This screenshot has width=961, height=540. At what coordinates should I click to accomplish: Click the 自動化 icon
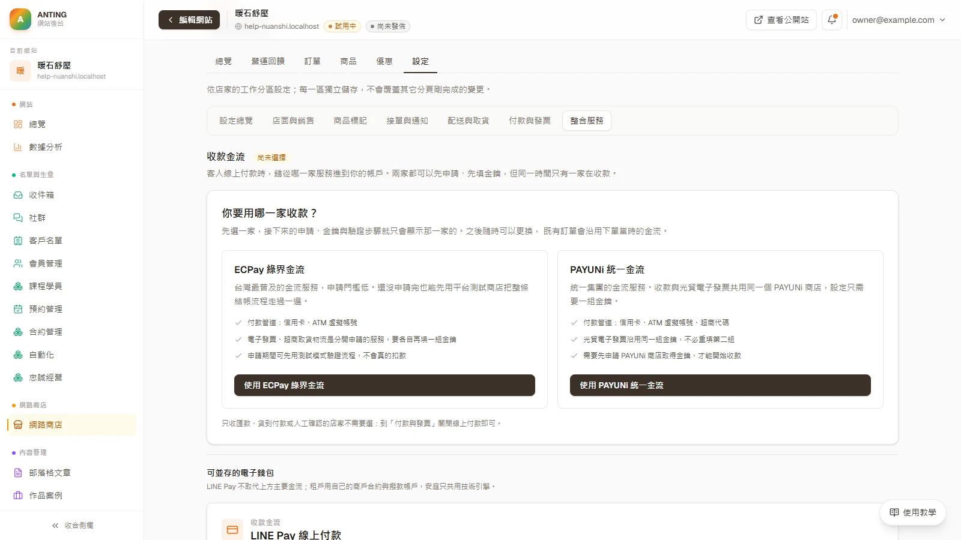click(x=18, y=355)
